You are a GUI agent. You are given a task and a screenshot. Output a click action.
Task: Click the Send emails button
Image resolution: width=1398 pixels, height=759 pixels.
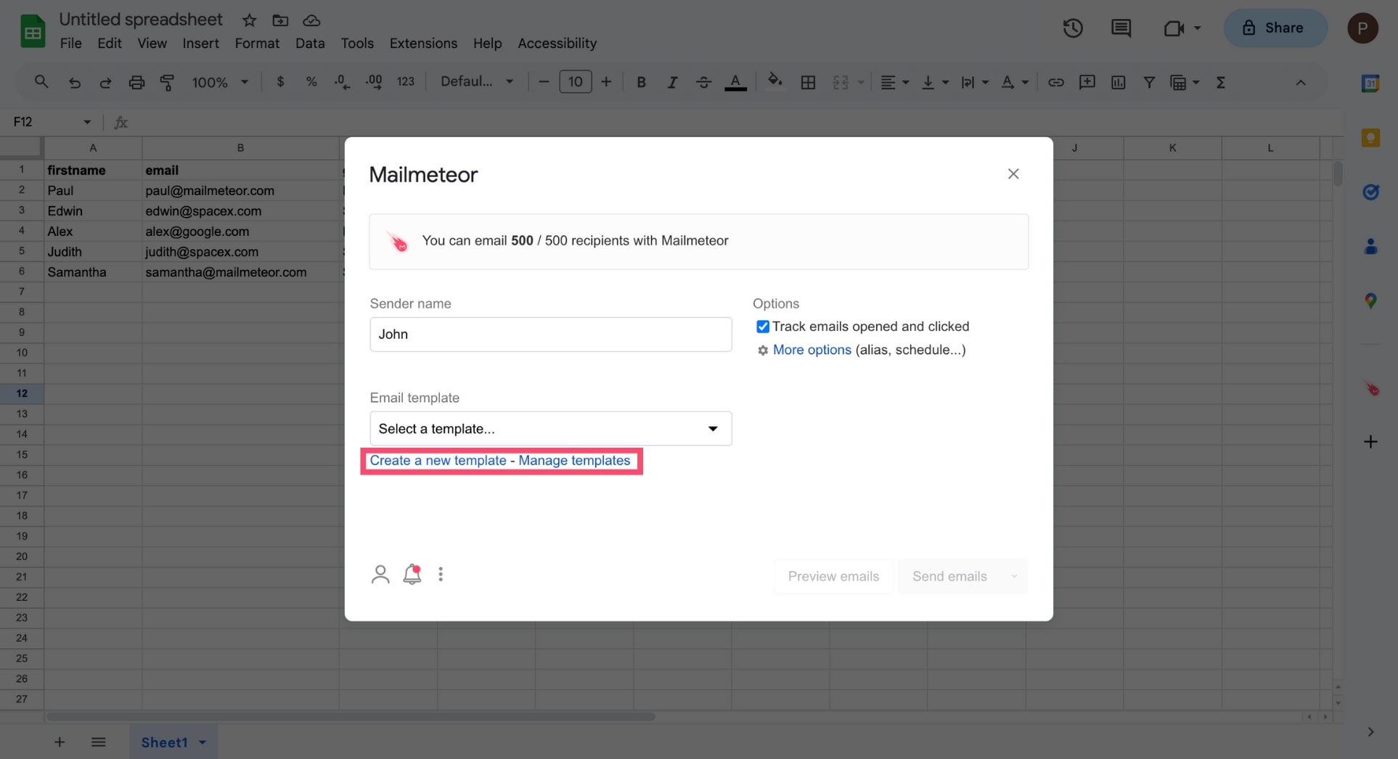(x=949, y=576)
